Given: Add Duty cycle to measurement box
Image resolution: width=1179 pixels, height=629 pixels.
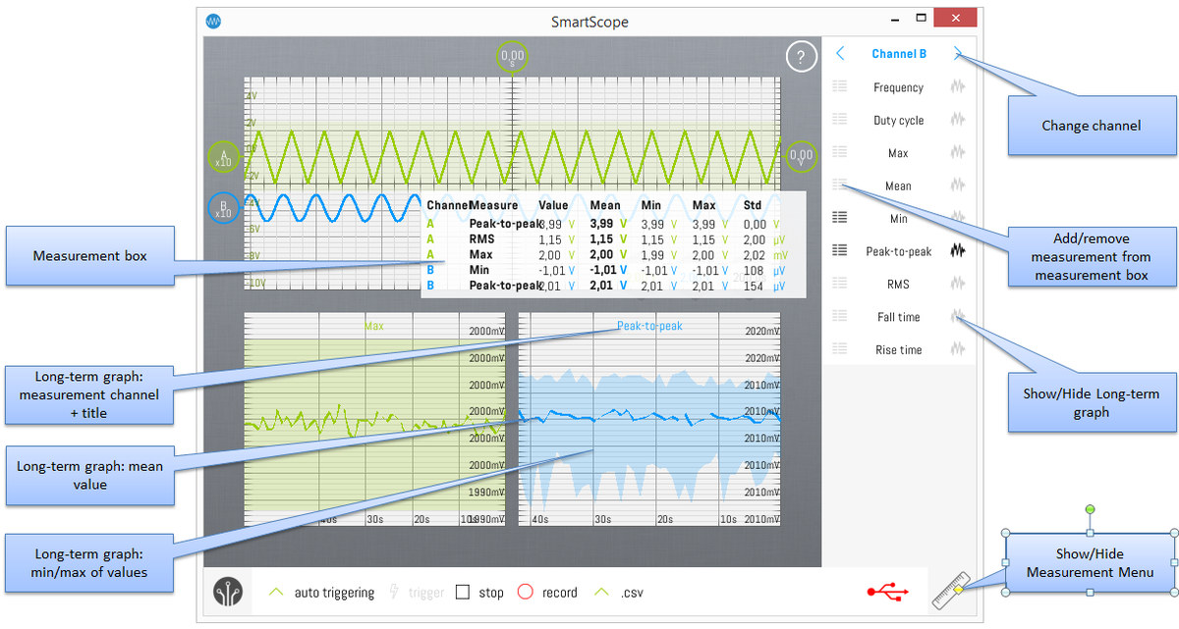Looking at the screenshot, I should pyautogui.click(x=840, y=120).
